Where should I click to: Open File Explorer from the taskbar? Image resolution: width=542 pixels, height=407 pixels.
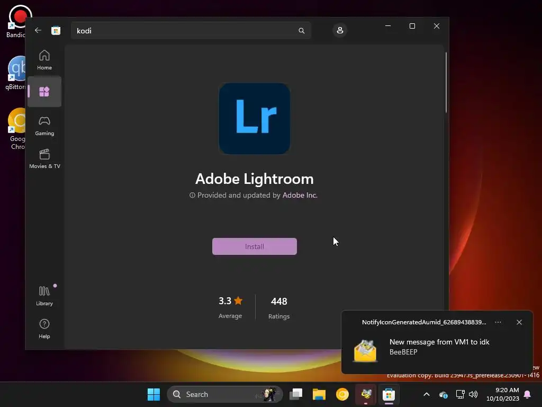[319, 394]
